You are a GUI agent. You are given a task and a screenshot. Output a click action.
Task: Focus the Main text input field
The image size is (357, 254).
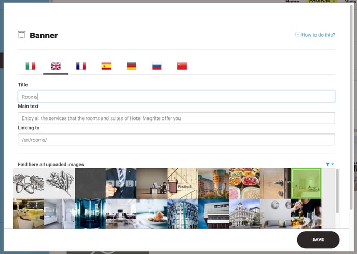point(176,118)
